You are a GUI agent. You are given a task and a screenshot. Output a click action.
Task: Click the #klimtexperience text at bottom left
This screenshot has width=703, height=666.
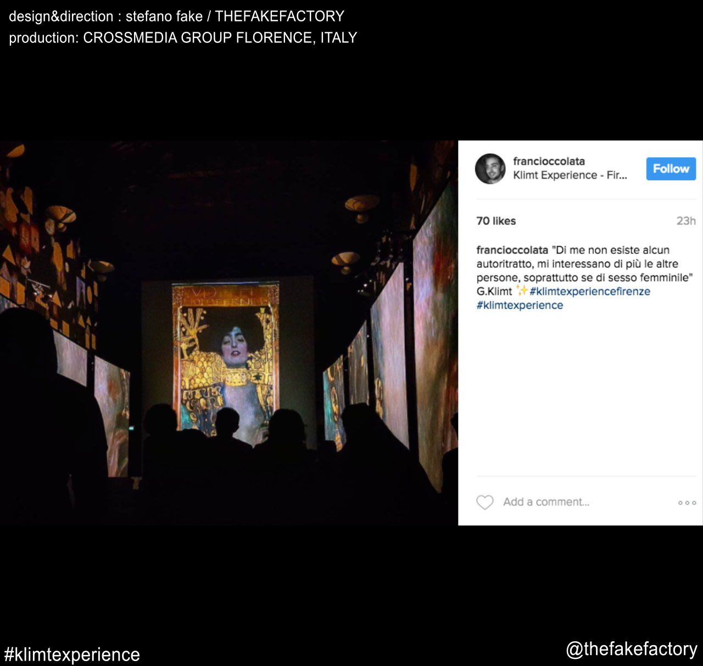[x=72, y=654]
